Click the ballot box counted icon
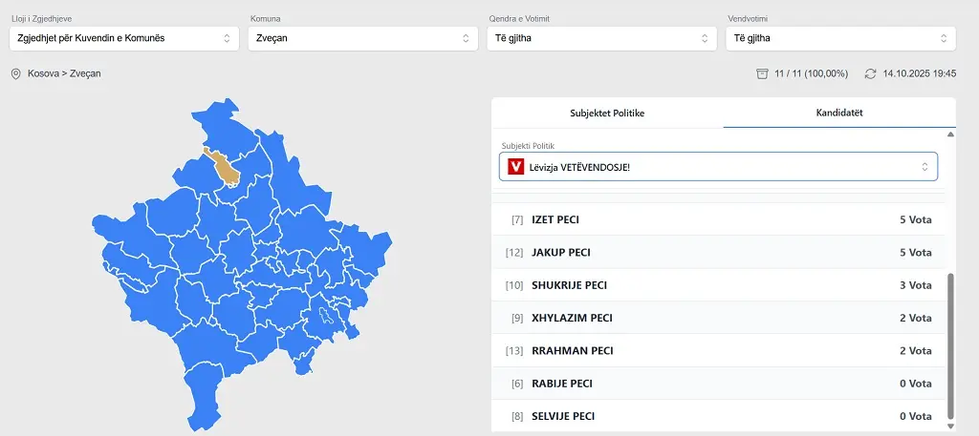The height and width of the screenshot is (436, 979). 762,73
